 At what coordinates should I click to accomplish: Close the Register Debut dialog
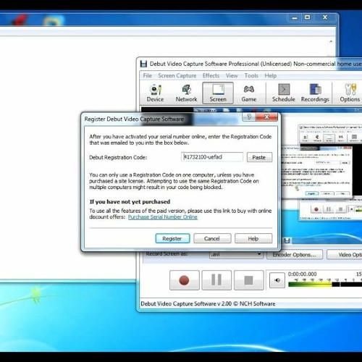[x=266, y=117]
